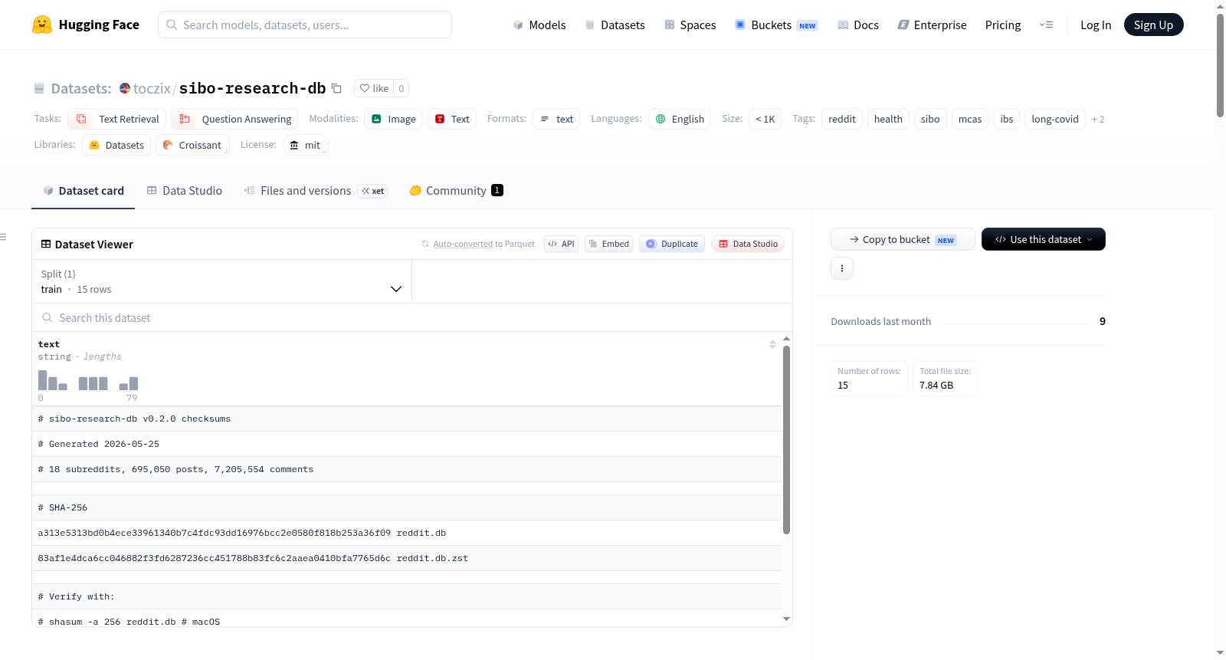Select row '# Verify with:'

click(406, 596)
